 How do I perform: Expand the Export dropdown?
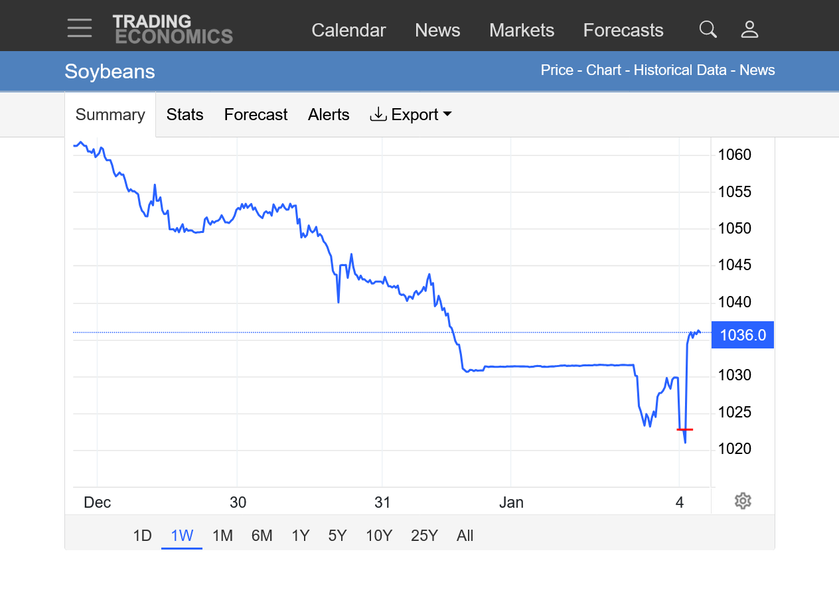coord(411,115)
